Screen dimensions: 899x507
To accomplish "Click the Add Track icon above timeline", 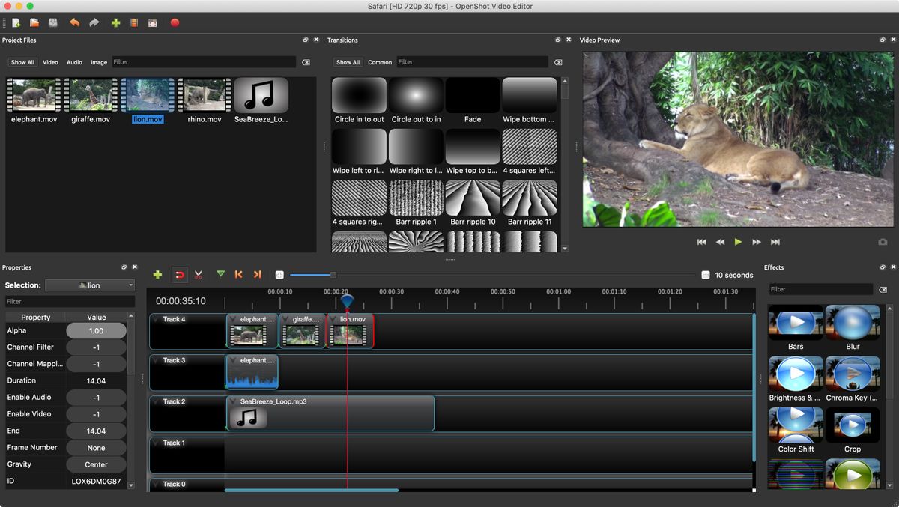I will point(157,275).
